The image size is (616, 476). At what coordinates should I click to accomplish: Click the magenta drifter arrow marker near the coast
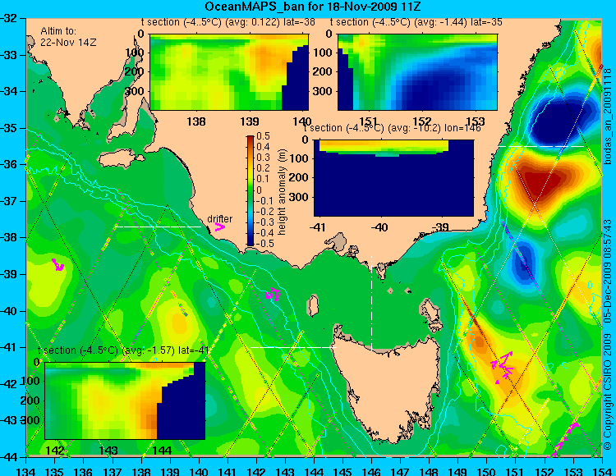pyautogui.click(x=220, y=227)
